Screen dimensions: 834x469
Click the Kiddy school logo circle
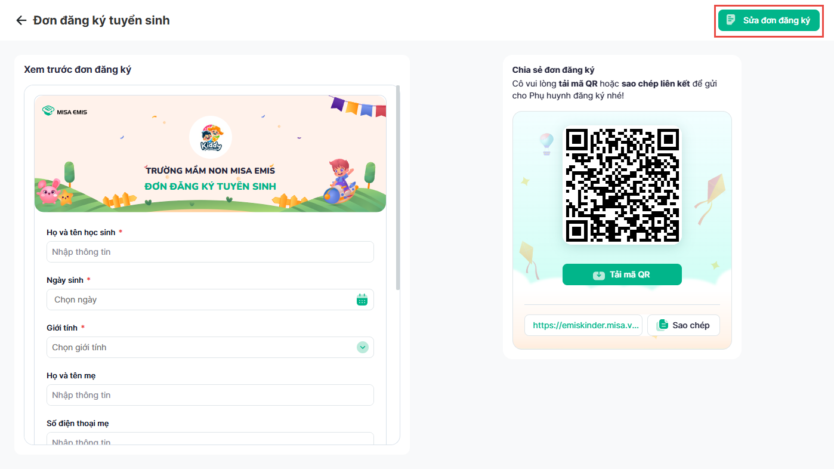[211, 137]
